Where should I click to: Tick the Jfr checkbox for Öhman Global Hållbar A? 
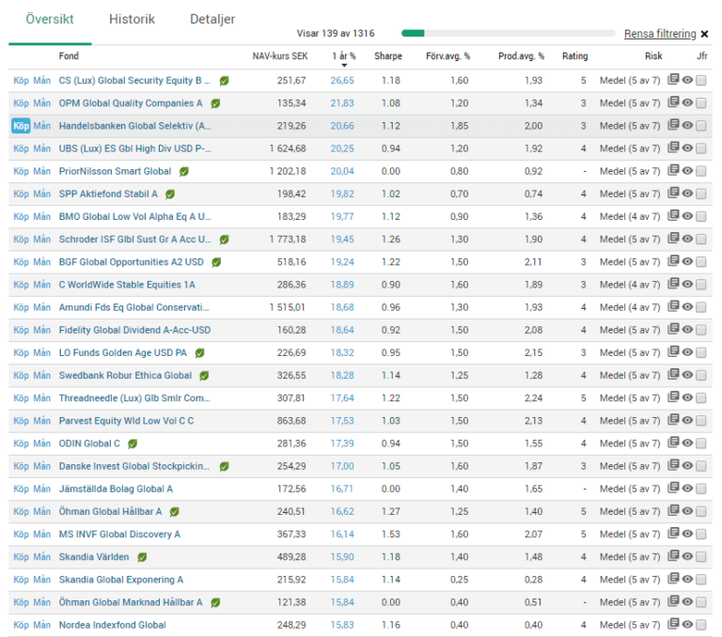(701, 511)
